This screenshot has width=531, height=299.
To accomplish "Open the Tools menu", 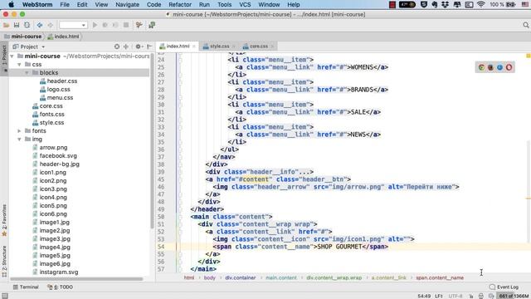I will 224,5.
